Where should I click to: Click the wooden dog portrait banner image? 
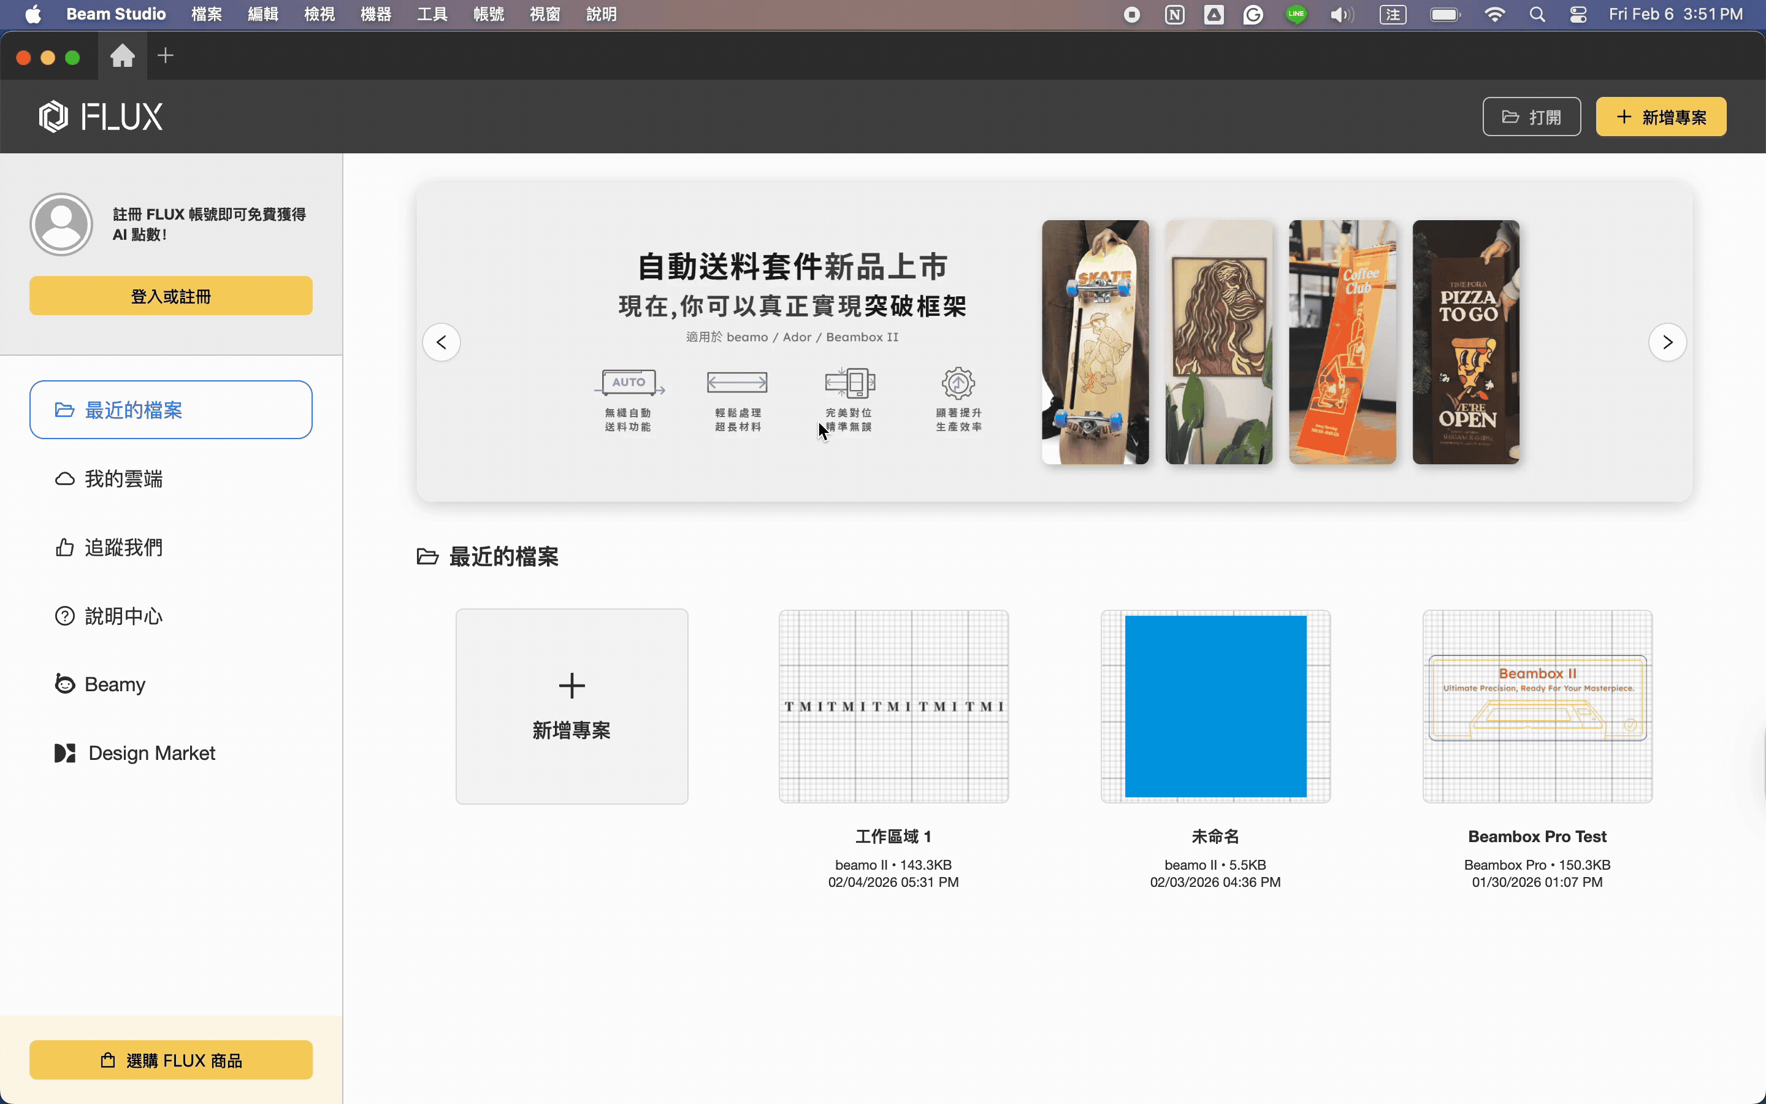[1218, 342]
